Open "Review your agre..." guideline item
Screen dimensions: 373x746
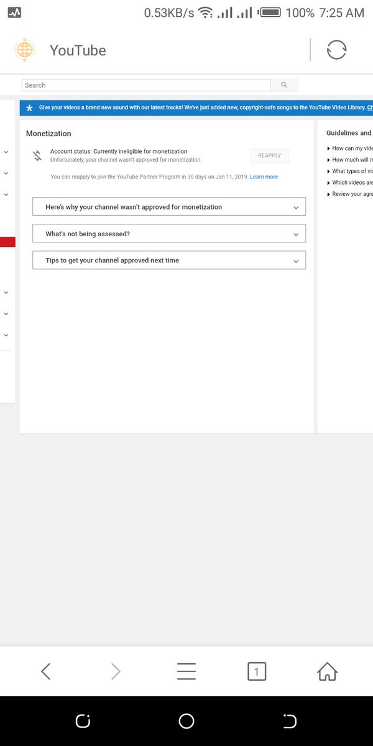pos(350,194)
